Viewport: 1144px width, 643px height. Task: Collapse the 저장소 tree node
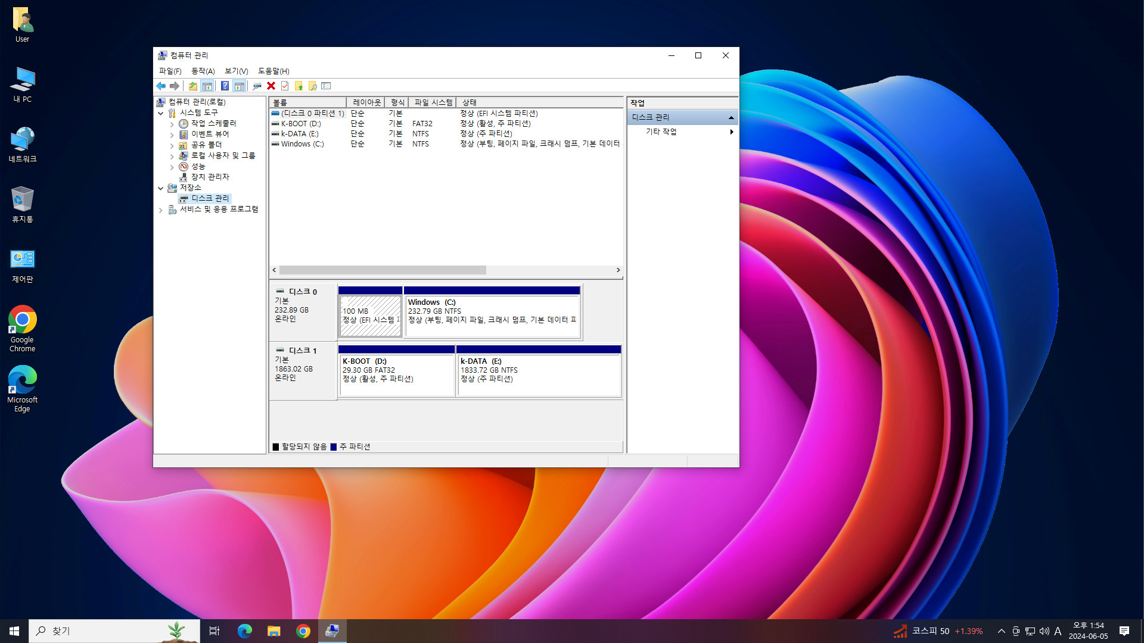[161, 188]
